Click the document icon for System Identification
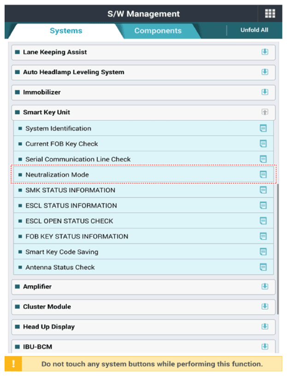The image size is (287, 376). click(263, 128)
